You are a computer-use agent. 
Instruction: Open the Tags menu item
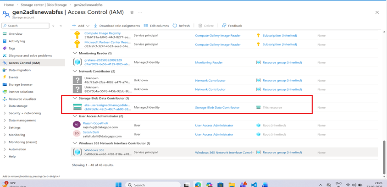[x=12, y=48]
